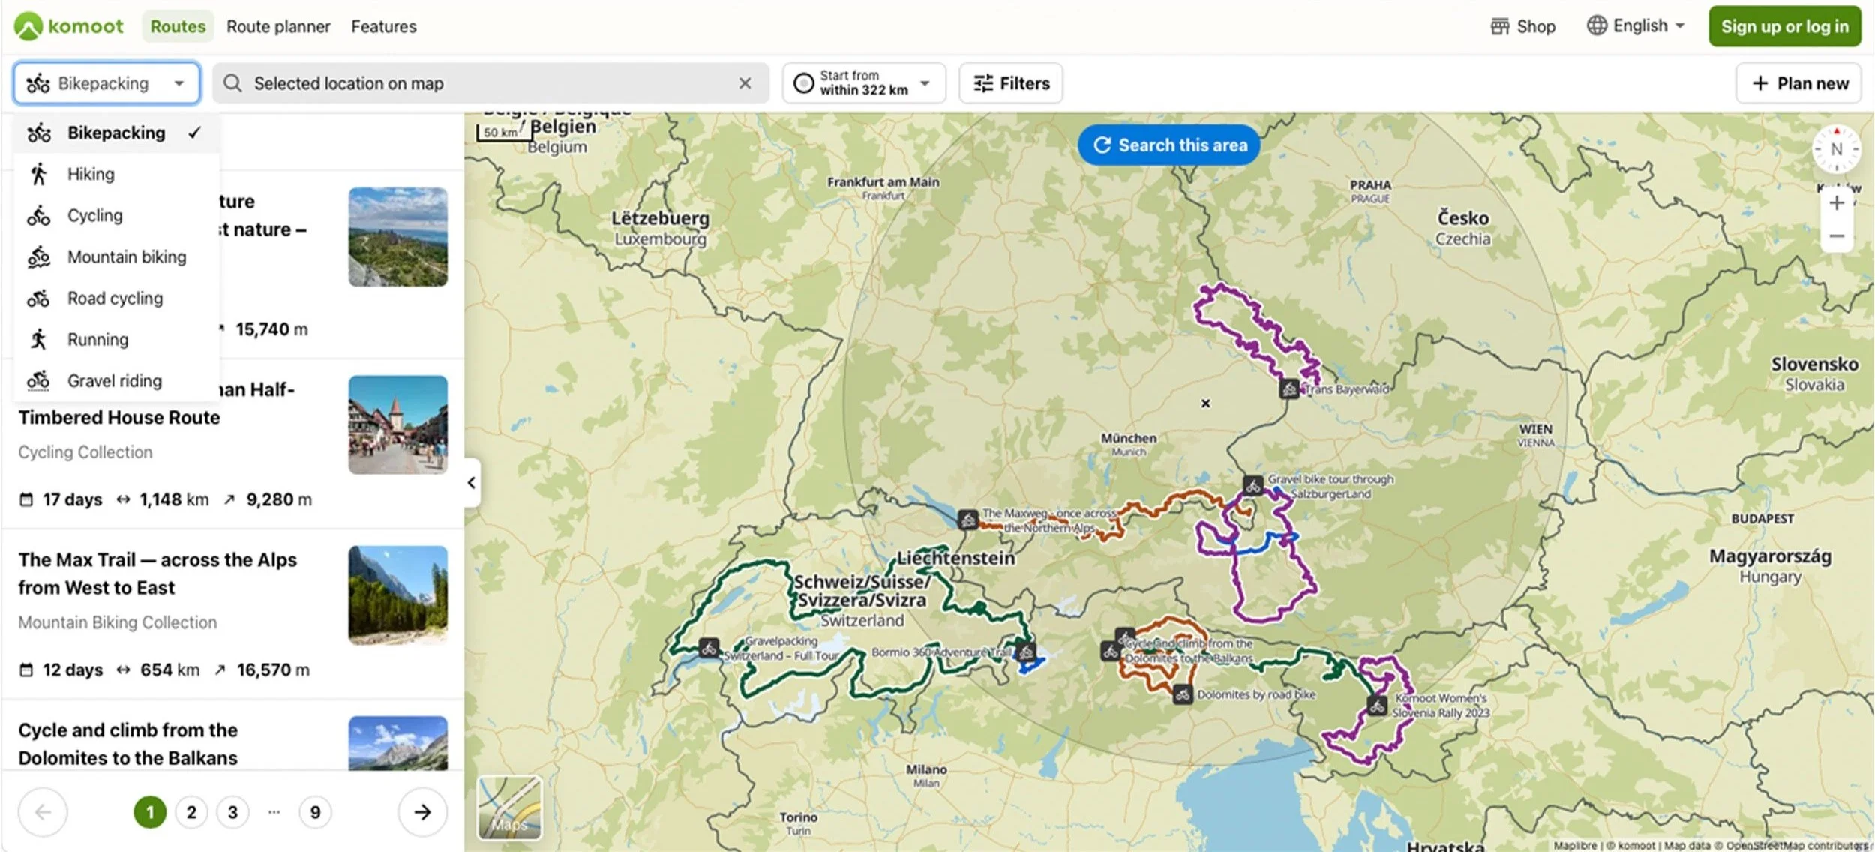Click the Trans Bayerwald route marker icon
Viewport: 1875px width, 852px height.
tap(1288, 388)
